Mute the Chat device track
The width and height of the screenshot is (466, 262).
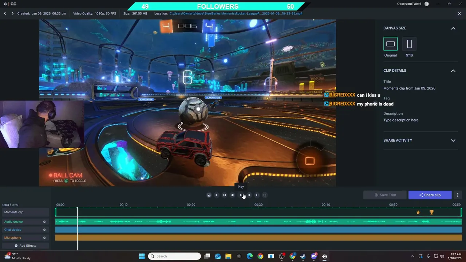[x=44, y=230]
